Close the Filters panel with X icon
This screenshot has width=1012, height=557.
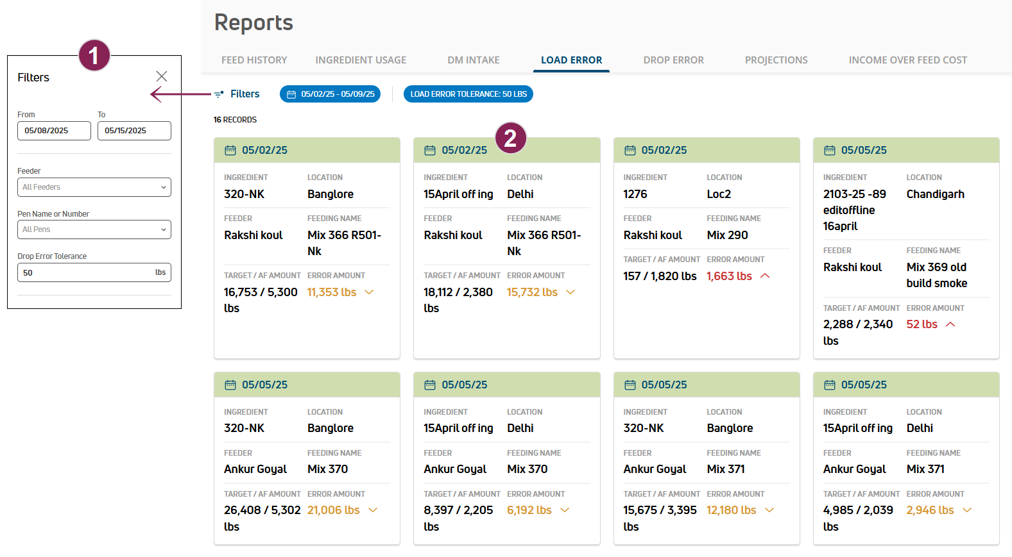click(x=162, y=76)
